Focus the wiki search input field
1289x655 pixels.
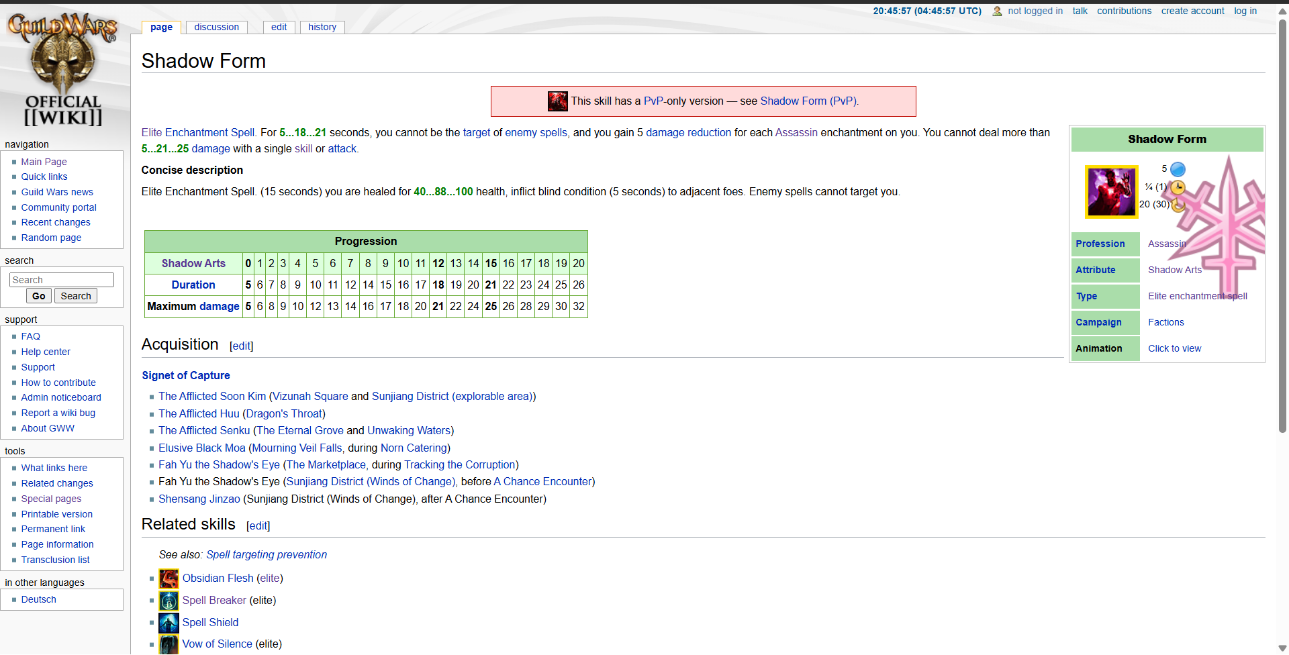(x=62, y=280)
